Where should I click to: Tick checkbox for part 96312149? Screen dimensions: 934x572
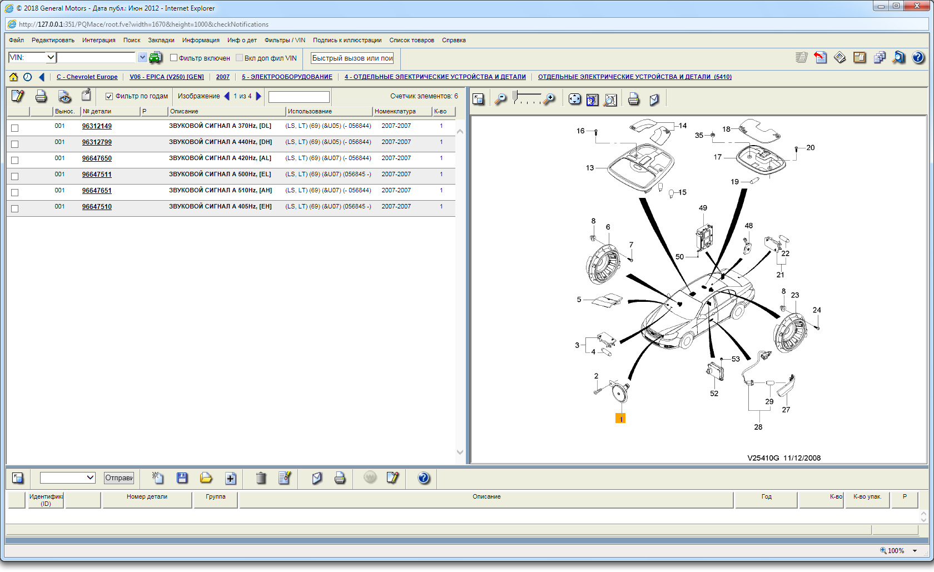[15, 128]
